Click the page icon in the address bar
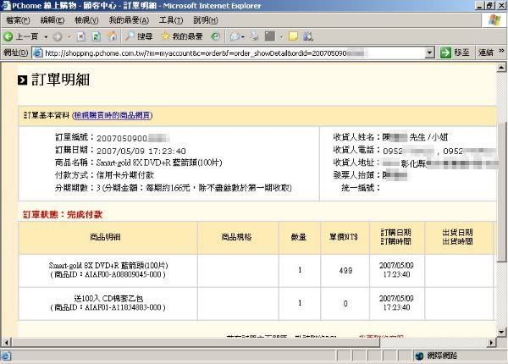Screen dimensions: 508x364 [38, 52]
